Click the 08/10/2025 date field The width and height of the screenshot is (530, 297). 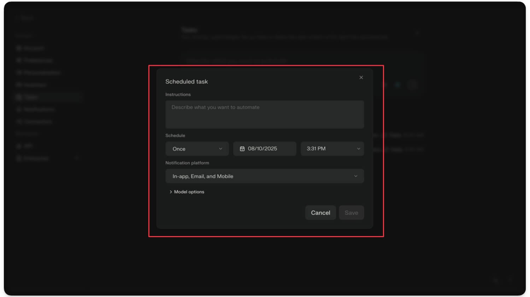[264, 149]
